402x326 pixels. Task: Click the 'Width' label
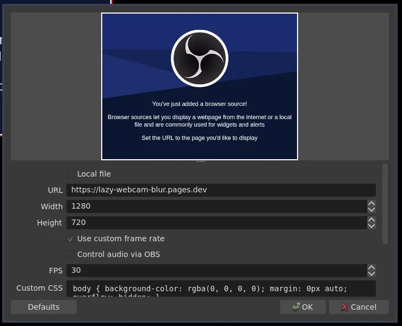(52, 206)
